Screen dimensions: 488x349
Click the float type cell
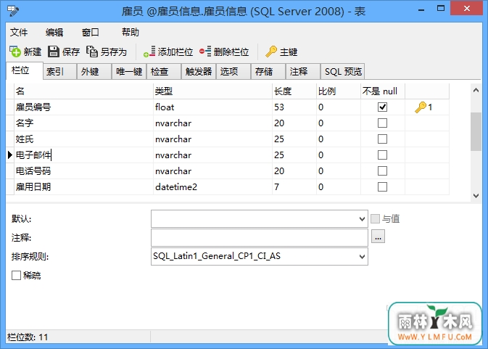pos(212,107)
